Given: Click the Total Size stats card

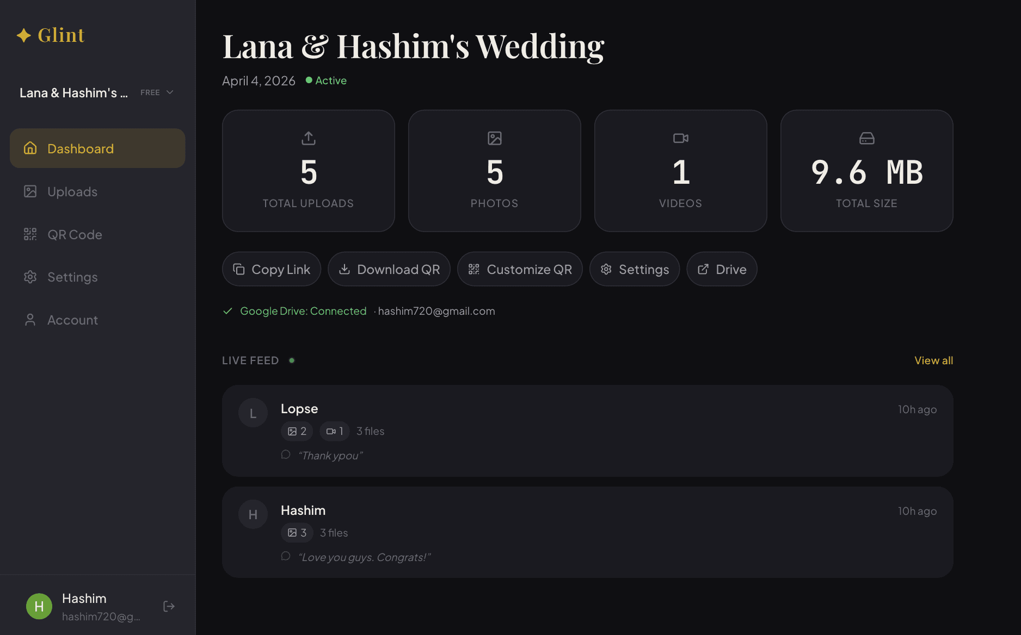Looking at the screenshot, I should (866, 171).
